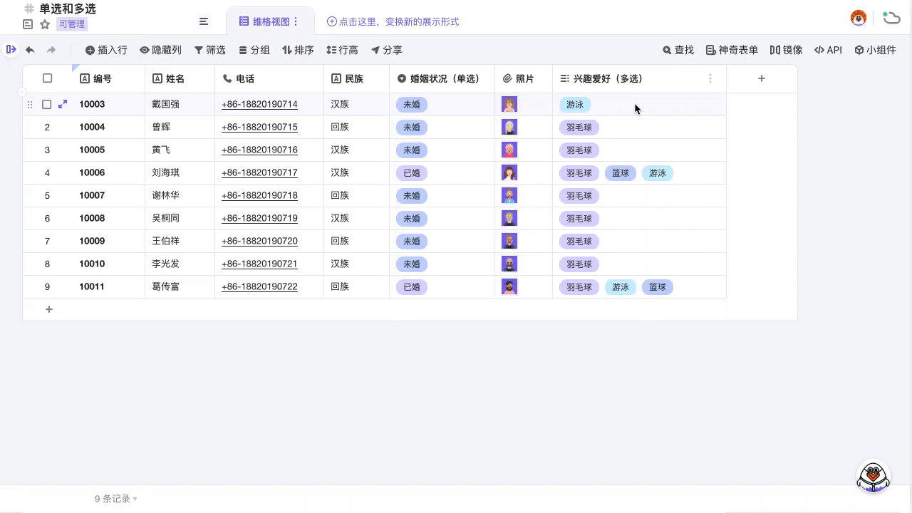This screenshot has width=912, height=513.
Task: Click 点击这里，变换新的展示形式 to change display format
Action: coord(393,21)
